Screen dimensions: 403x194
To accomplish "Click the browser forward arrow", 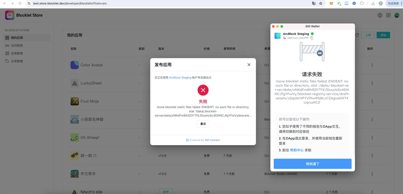I will [12, 4].
